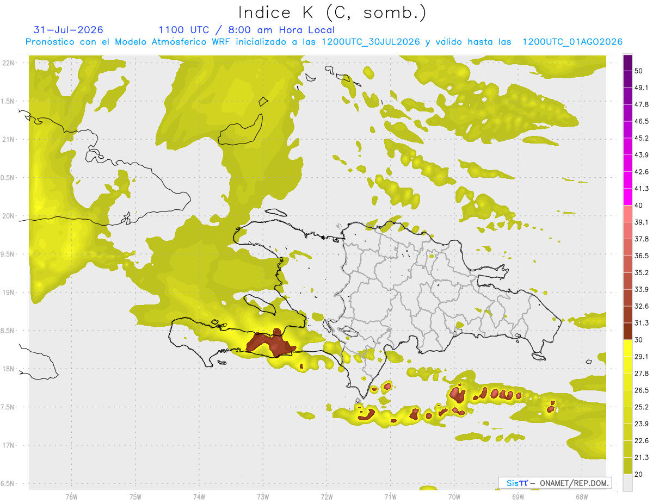Viewport: 653px width, 504px height.
Task: Click the 'Sisπ – ONAMET/REP.DOM.' credit box
Action: click(555, 483)
